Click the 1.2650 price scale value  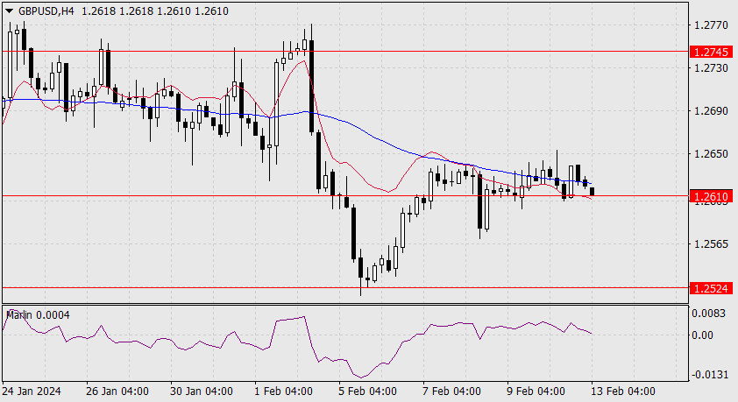(x=711, y=154)
